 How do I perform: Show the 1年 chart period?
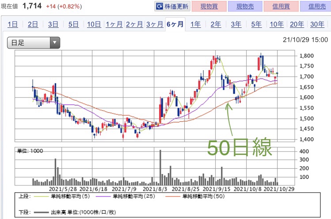click(x=195, y=24)
